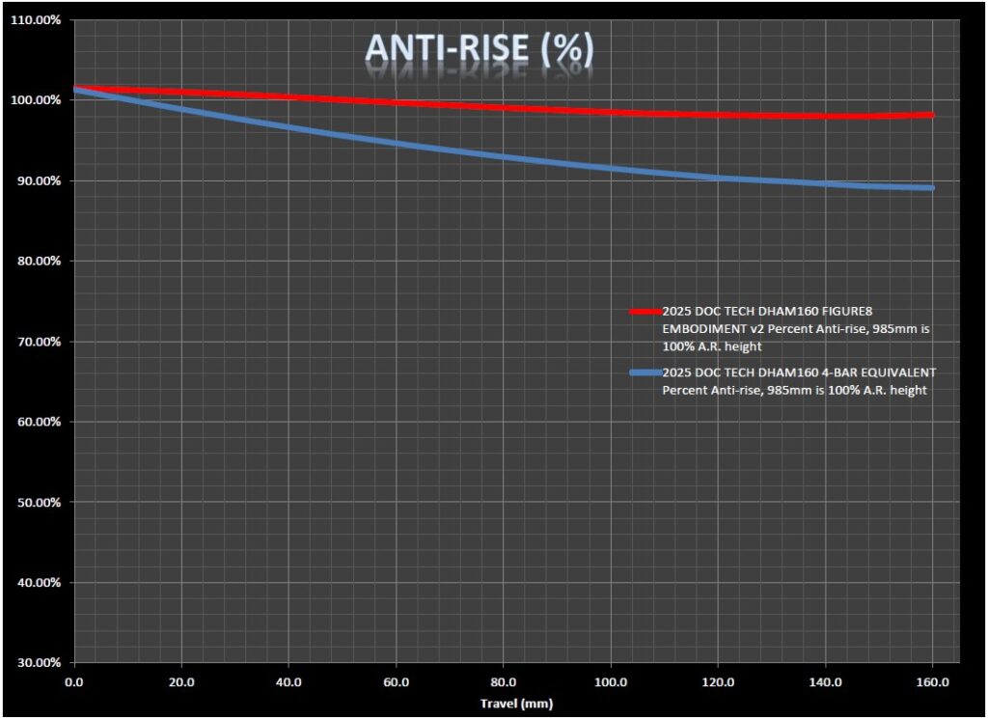Click the 0.0 x-axis label
This screenshot has height=718, width=988.
[74, 681]
